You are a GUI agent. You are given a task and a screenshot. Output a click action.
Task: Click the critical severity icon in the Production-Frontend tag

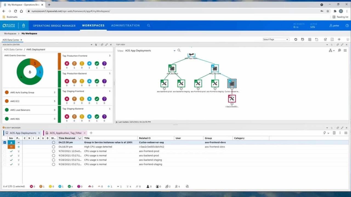point(67,63)
